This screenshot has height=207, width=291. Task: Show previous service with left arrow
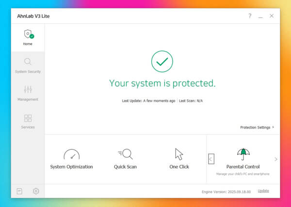[x=211, y=159]
